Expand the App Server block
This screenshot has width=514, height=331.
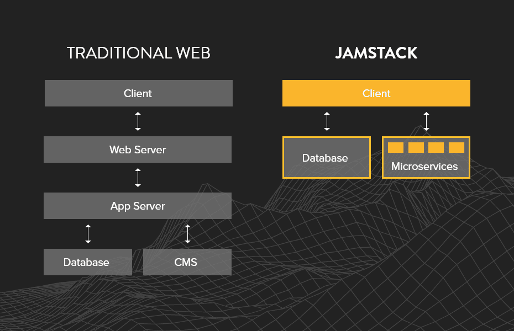pyautogui.click(x=138, y=206)
